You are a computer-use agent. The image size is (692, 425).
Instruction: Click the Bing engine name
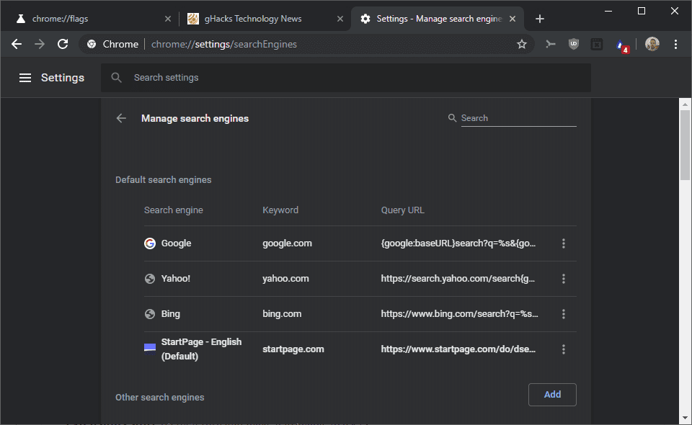[x=170, y=314]
